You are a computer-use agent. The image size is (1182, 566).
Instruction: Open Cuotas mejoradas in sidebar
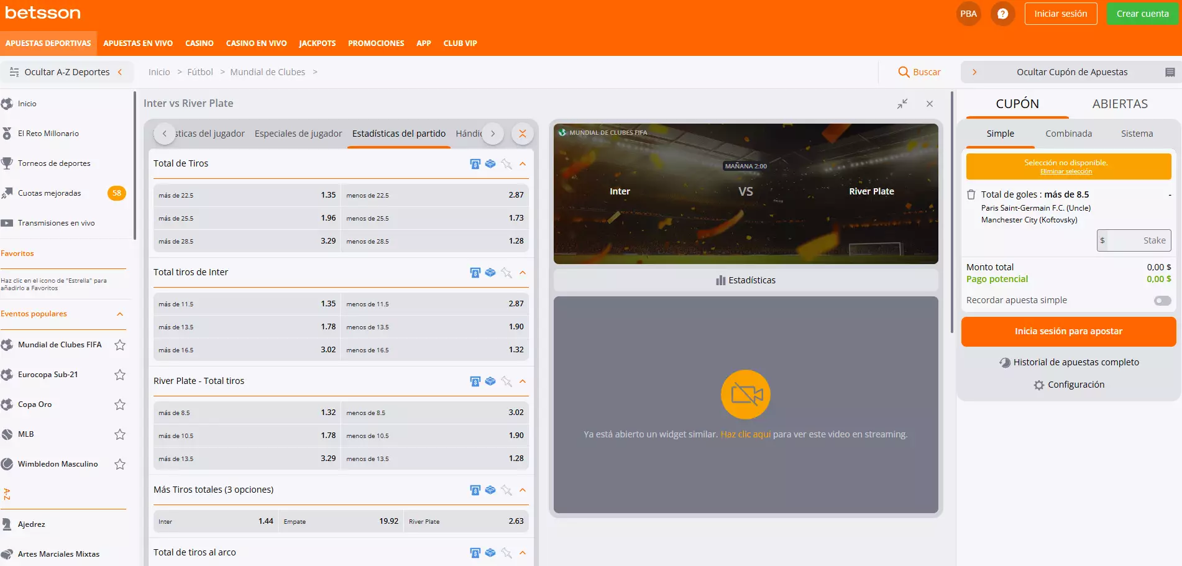point(49,193)
